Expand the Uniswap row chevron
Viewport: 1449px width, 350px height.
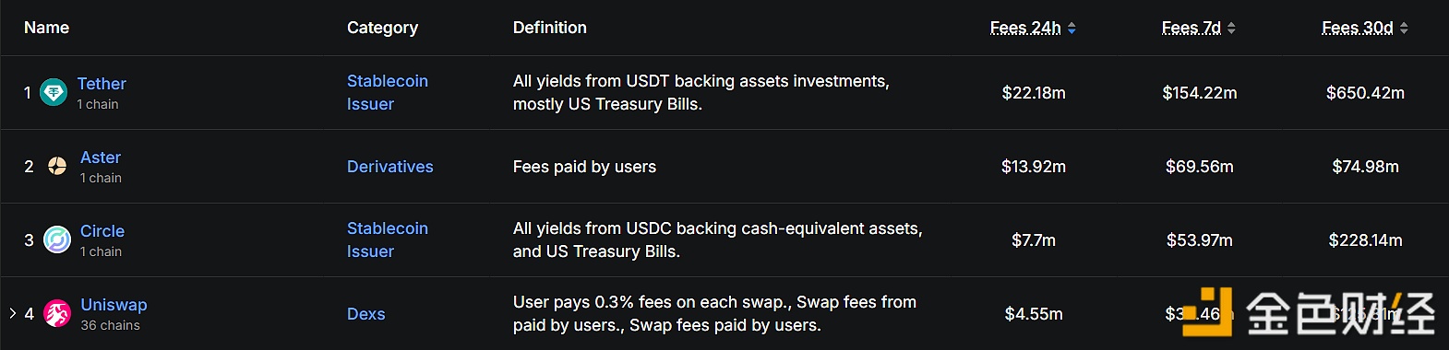(x=12, y=313)
